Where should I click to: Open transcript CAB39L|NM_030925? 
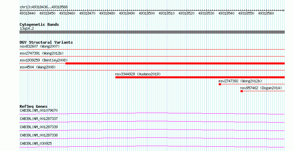(x=36, y=143)
